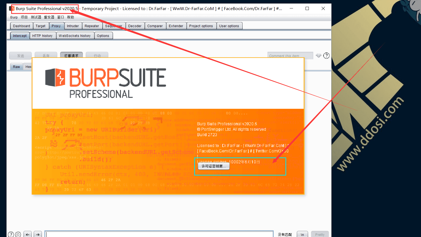Screen dimensions: 421x237
Task: Click the search text input field
Action: [x=159, y=234]
